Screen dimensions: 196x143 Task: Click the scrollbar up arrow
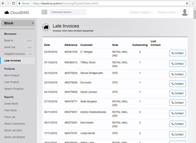point(195,8)
